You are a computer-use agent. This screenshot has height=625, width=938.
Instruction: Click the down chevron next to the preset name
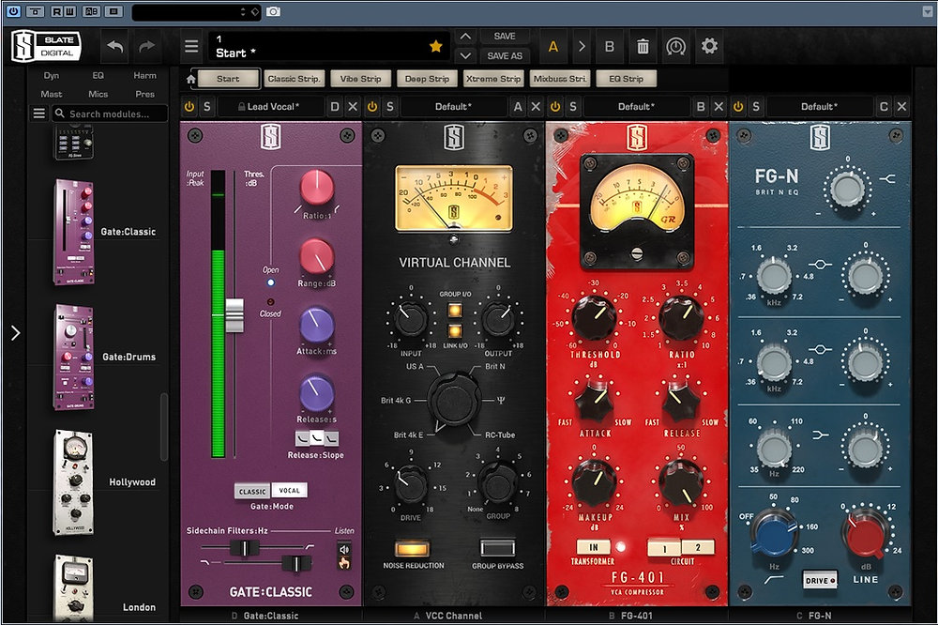(x=464, y=57)
